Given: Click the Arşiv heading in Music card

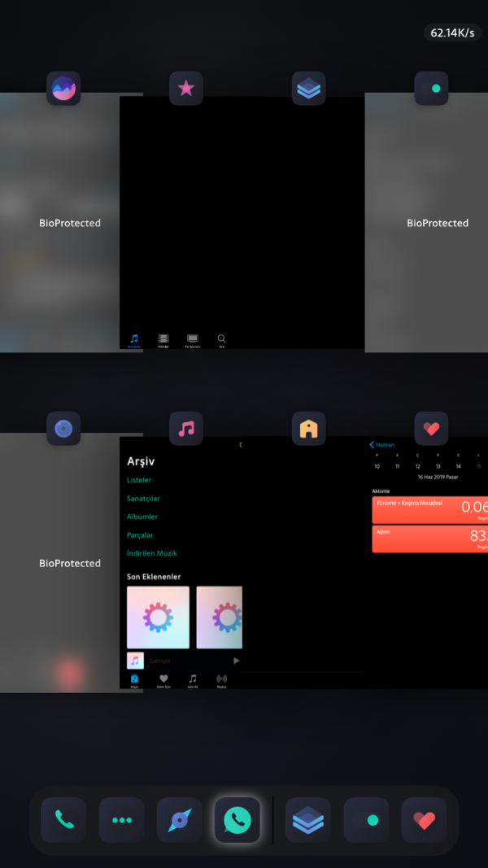Looking at the screenshot, I should click(141, 461).
